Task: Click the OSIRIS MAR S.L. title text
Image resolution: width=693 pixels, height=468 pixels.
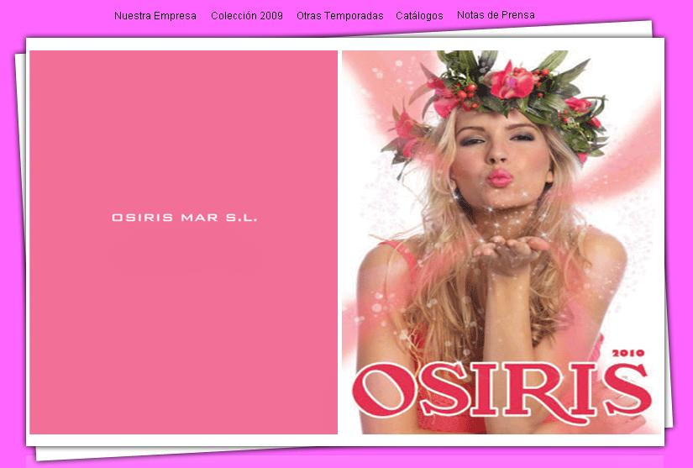Action: click(x=185, y=218)
